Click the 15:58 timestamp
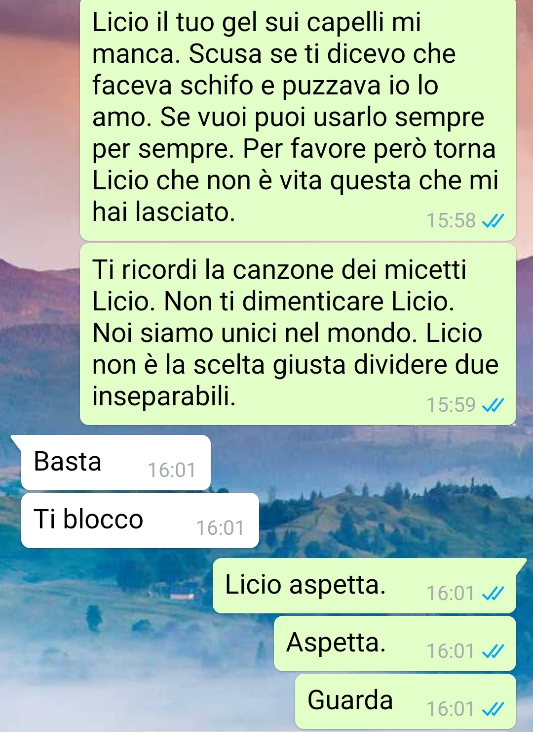533x732 pixels. [x=451, y=221]
